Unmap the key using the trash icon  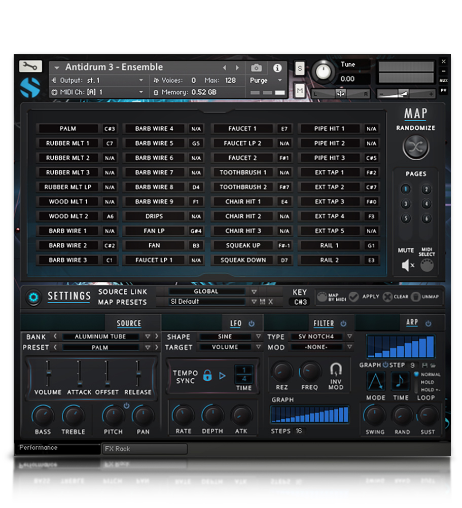[416, 297]
